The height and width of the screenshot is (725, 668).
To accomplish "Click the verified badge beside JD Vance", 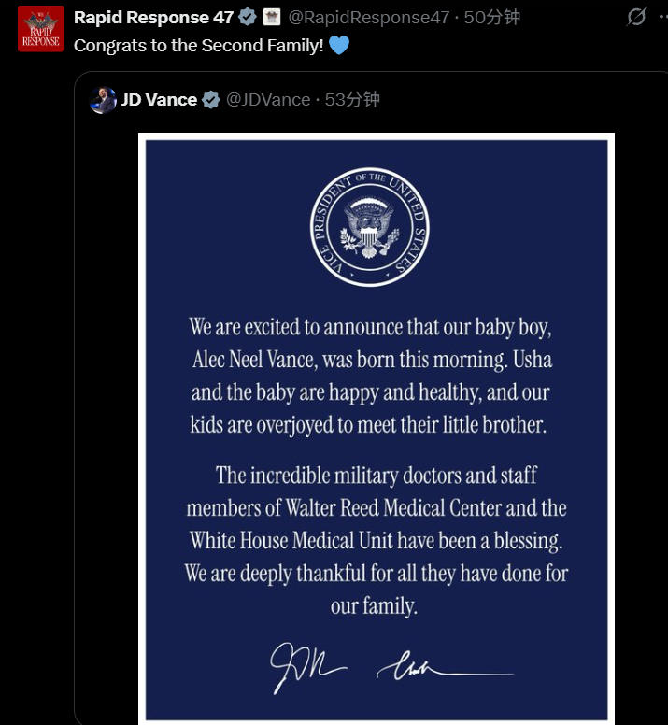I will (211, 99).
